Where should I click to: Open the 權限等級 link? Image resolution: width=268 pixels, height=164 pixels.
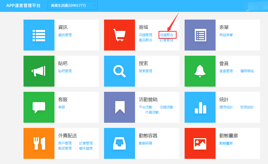click(x=247, y=71)
